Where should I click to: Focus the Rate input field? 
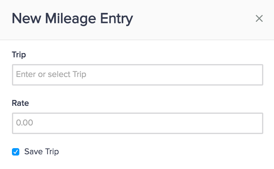click(x=137, y=123)
